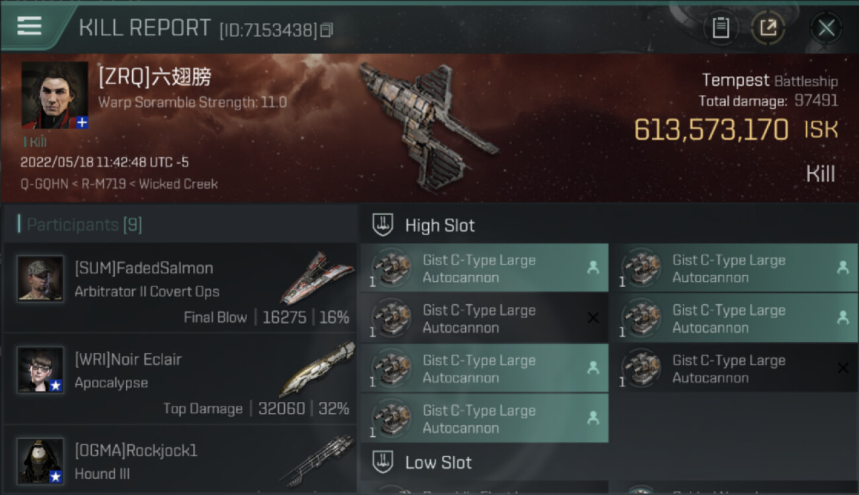Image resolution: width=859 pixels, height=495 pixels.
Task: Share the kill report via export icon
Action: [768, 28]
